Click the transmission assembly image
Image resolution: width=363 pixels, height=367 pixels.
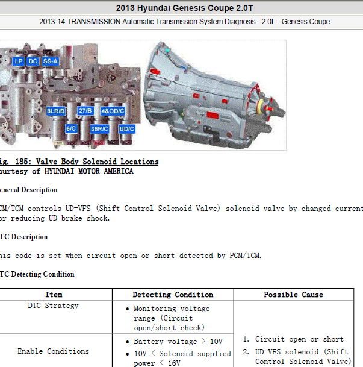pyautogui.click(x=214, y=96)
